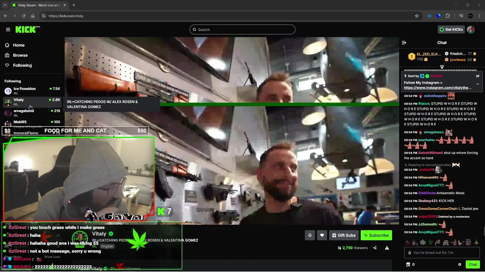Open Vitaly channel in following list

pos(32,102)
